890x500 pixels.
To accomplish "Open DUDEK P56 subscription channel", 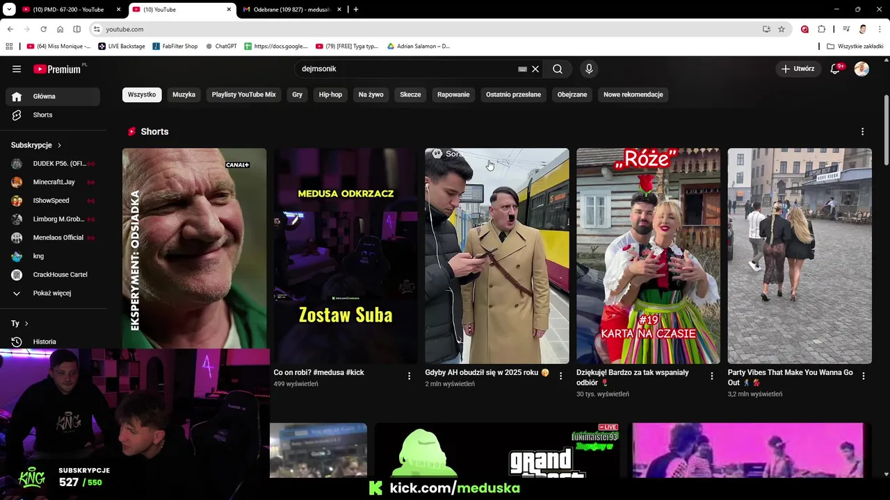I will [53, 164].
